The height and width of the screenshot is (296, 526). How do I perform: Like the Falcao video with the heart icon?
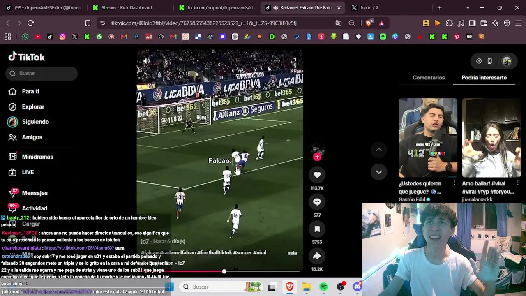coord(317,175)
